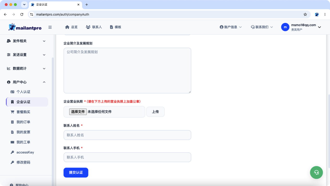
Task: Go back with the browser back arrow
Action: [x=5, y=15]
